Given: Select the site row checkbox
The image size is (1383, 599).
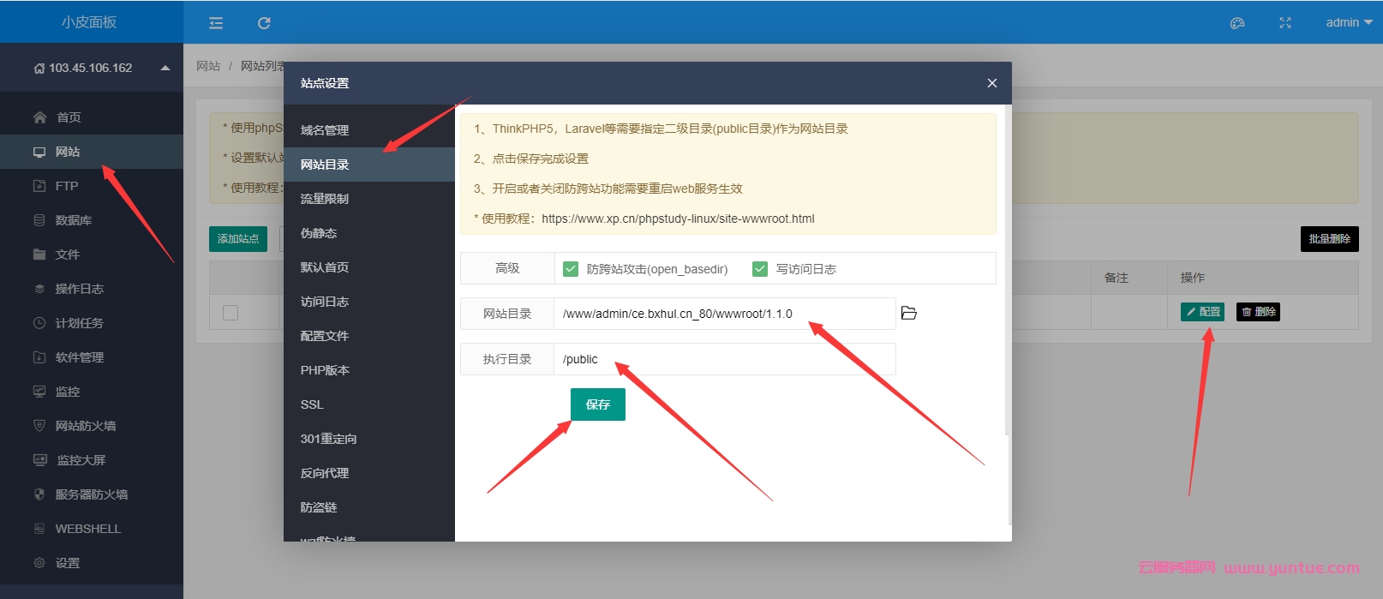Looking at the screenshot, I should coord(230,313).
